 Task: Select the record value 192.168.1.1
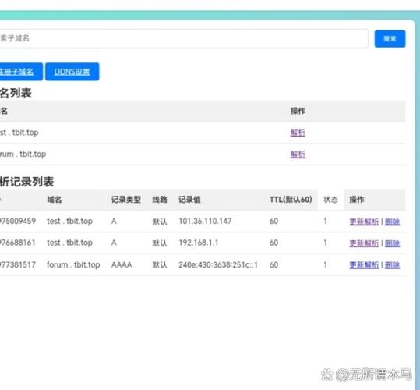coord(199,243)
